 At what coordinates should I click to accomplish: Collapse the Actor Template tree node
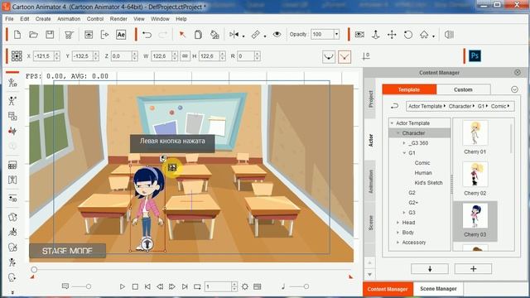(x=392, y=123)
